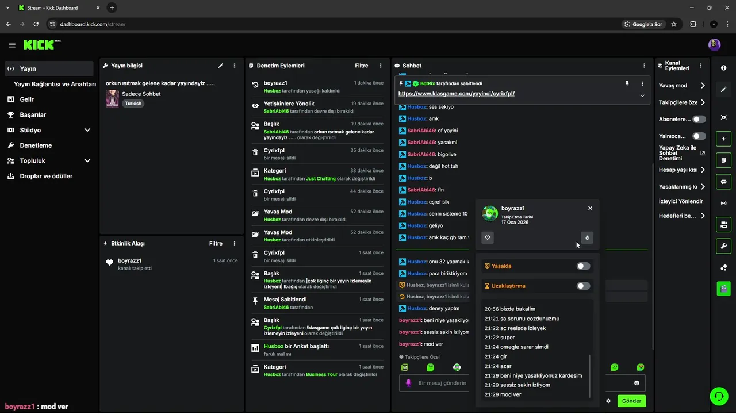Edit stream info with the pencil icon

[x=221, y=66]
